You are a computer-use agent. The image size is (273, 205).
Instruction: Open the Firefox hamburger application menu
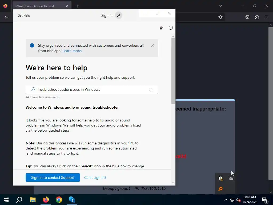[x=267, y=17]
